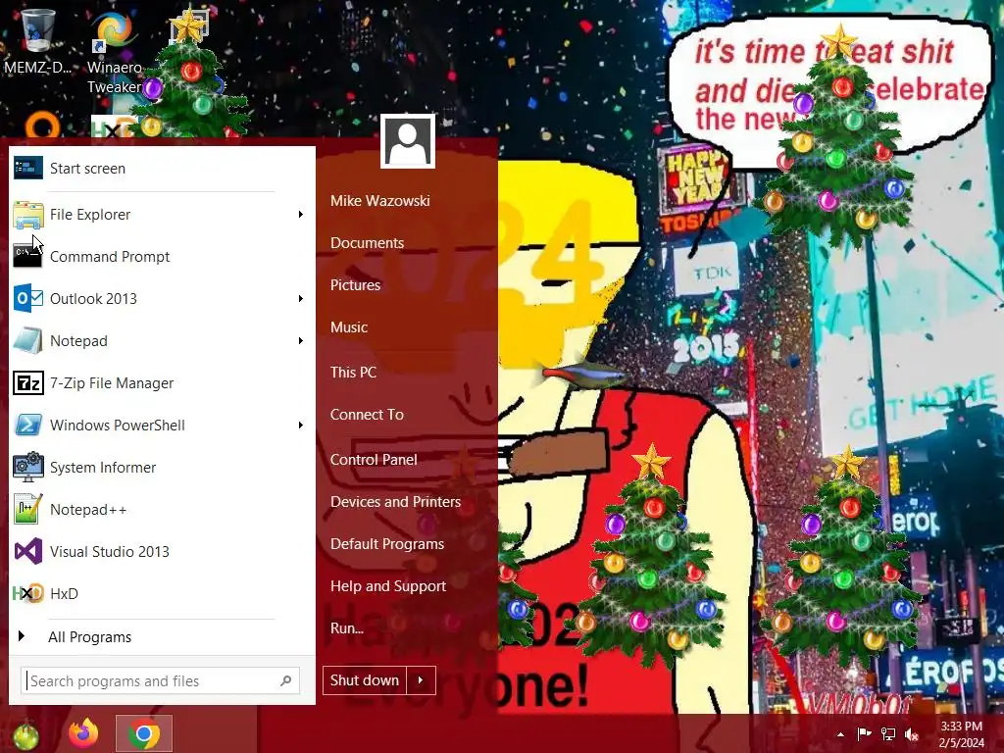The height and width of the screenshot is (753, 1004).
Task: Click the 7-Zip File Manager icon
Action: (x=28, y=383)
